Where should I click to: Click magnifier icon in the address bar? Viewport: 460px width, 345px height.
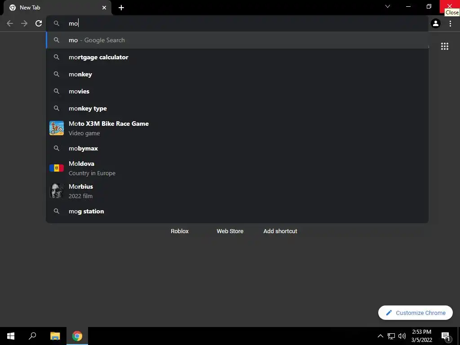(57, 23)
